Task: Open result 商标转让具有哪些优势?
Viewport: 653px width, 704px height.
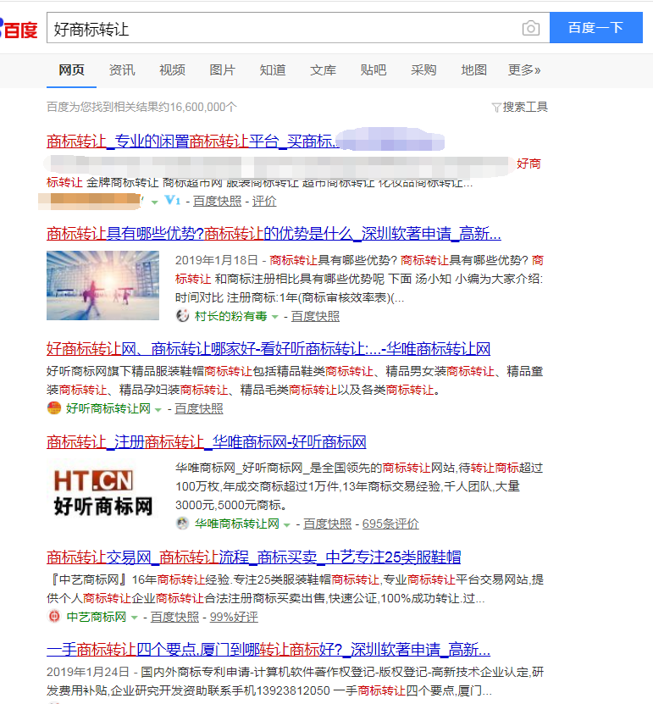Action: tap(274, 234)
